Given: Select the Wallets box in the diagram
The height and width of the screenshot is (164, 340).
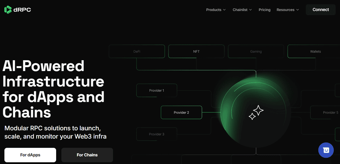Looking at the screenshot, I should click(x=314, y=51).
